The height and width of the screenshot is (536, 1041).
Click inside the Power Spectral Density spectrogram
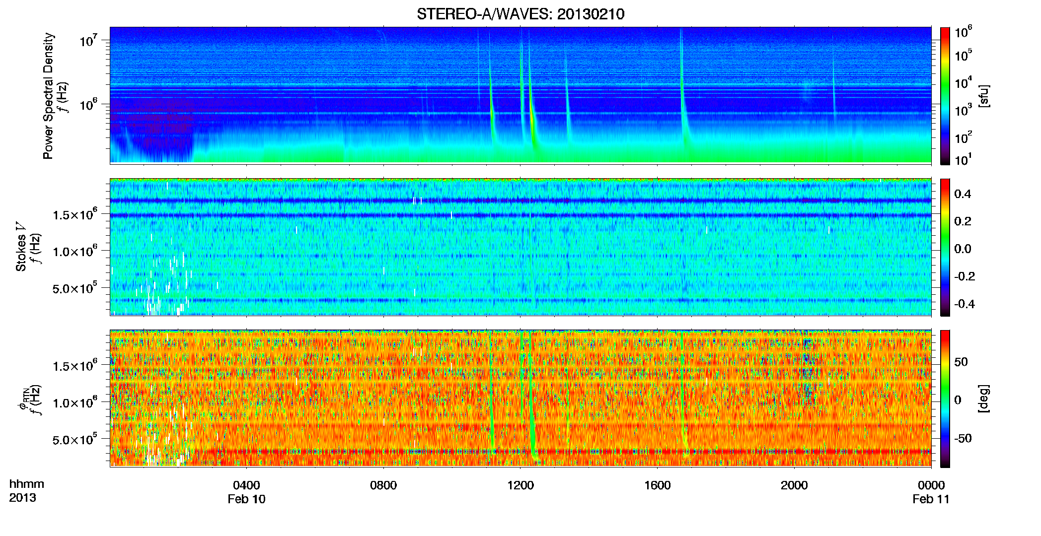click(520, 95)
